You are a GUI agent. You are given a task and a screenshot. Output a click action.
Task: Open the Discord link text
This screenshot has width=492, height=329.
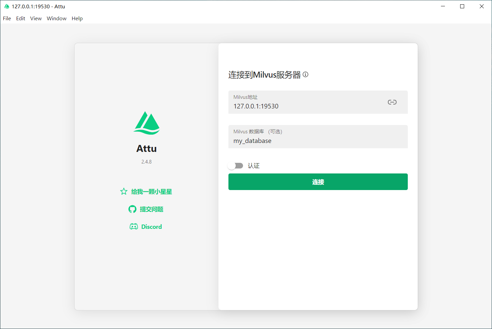(152, 227)
